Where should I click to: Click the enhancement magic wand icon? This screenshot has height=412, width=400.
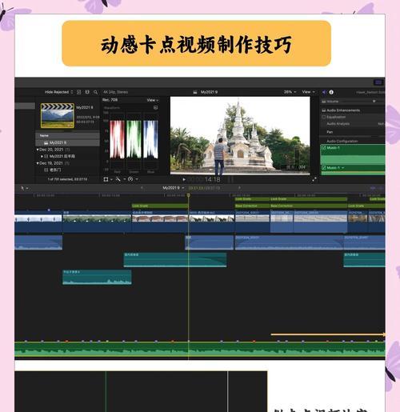pyautogui.click(x=118, y=179)
